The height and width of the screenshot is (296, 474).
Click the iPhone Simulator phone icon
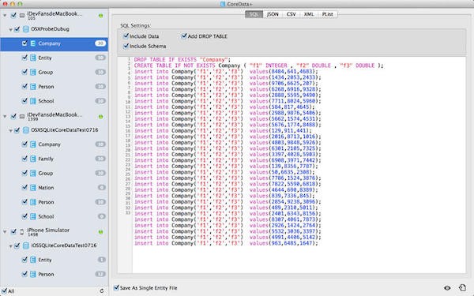point(22,231)
